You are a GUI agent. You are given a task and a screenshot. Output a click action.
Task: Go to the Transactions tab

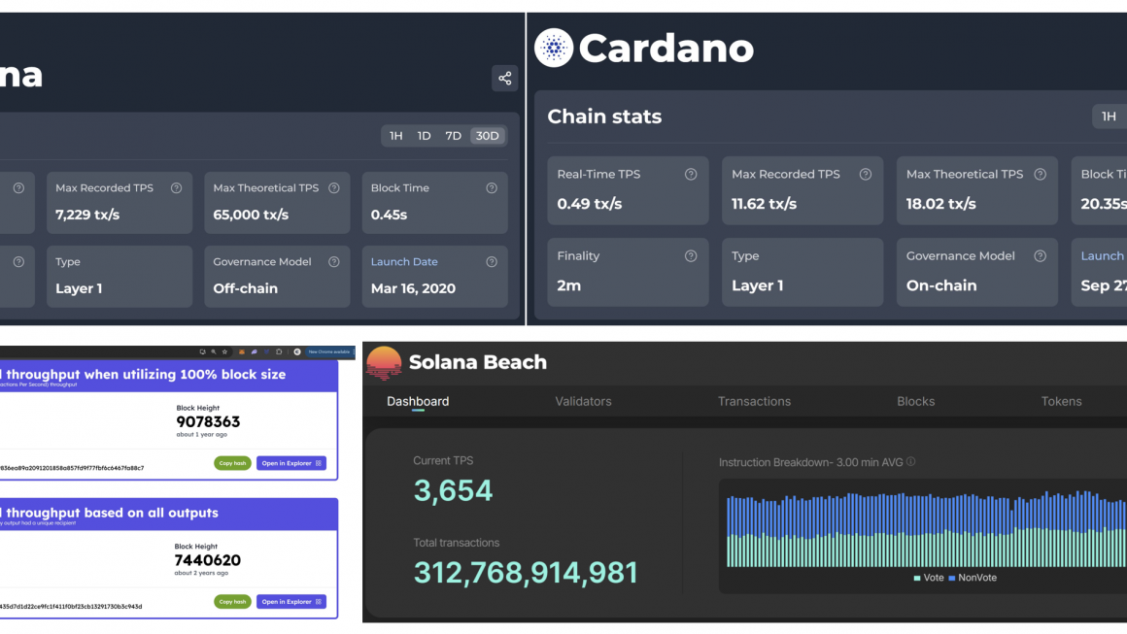tap(754, 401)
